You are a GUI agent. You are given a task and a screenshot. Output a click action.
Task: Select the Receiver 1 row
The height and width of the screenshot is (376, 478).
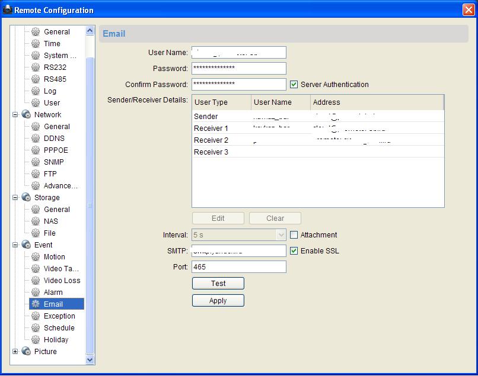pos(318,128)
